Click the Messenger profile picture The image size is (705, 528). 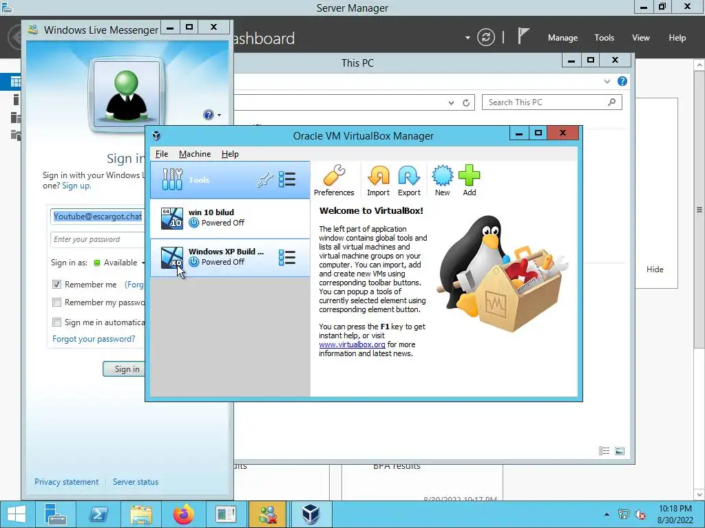[127, 94]
